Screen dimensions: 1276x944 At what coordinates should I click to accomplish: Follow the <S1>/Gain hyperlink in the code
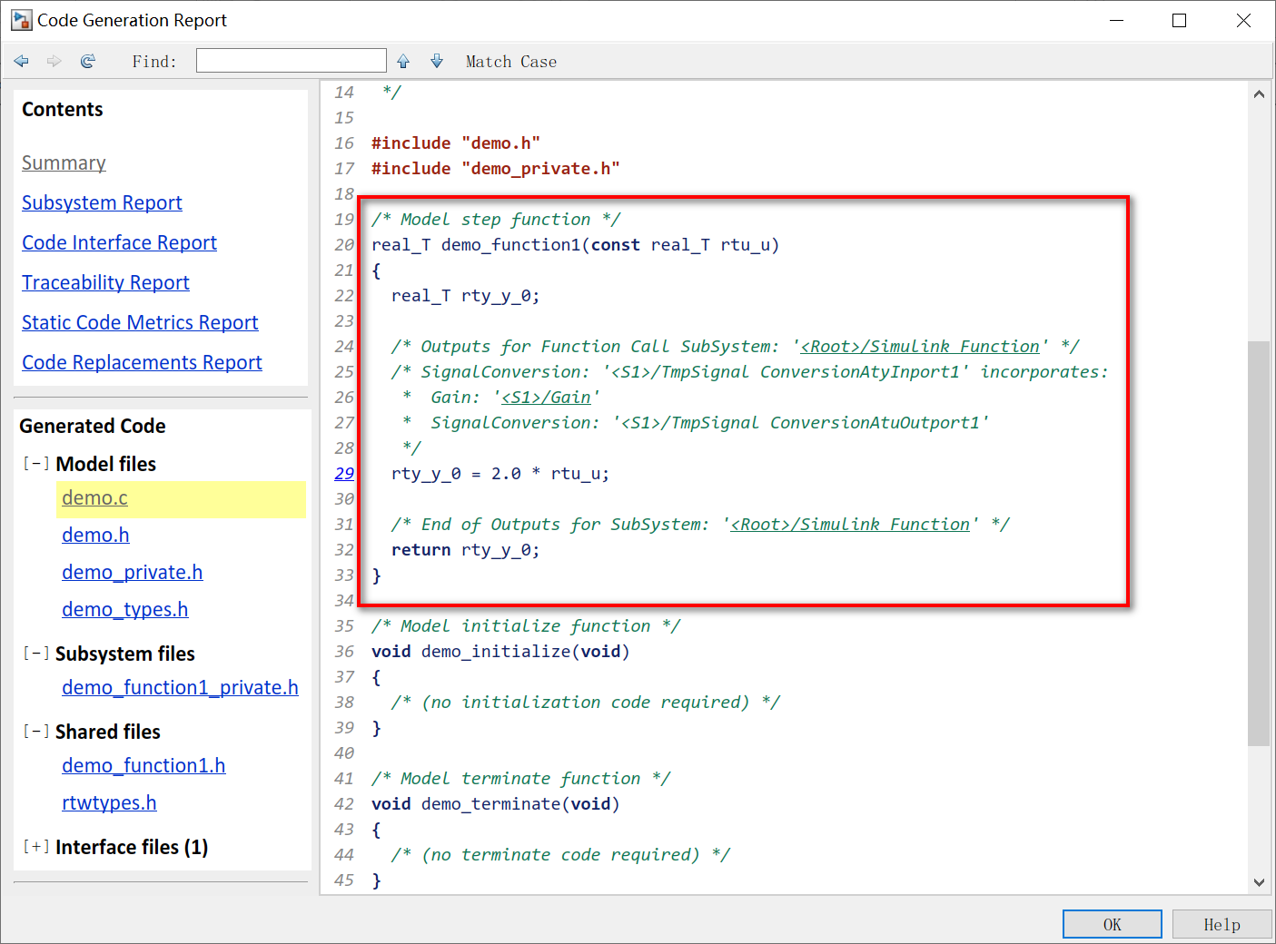coord(546,397)
